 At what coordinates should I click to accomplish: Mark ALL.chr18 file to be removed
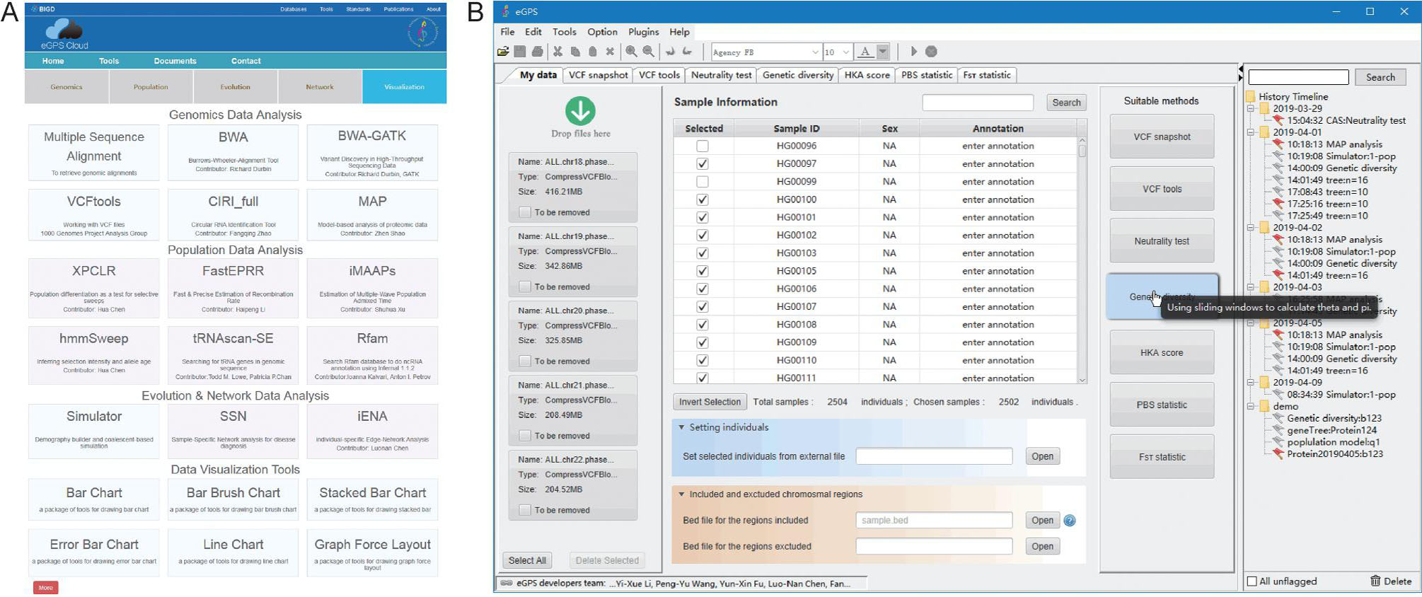pos(525,212)
